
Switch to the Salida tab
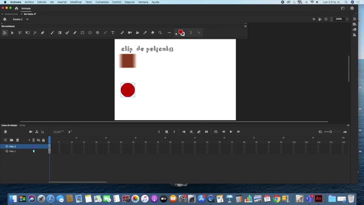point(22,125)
